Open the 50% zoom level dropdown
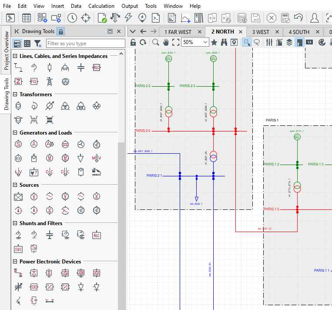Screen dimensions: 332x310 point(205,42)
